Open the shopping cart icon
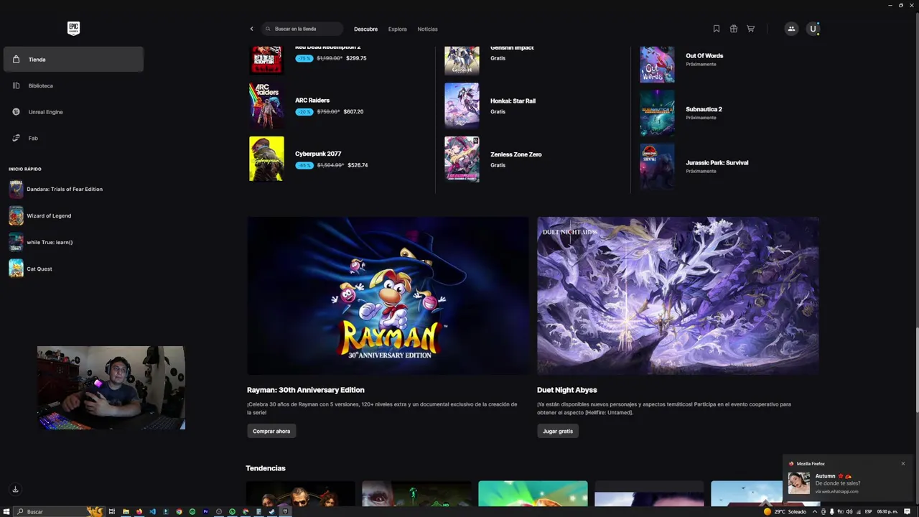919x517 pixels. pyautogui.click(x=750, y=29)
